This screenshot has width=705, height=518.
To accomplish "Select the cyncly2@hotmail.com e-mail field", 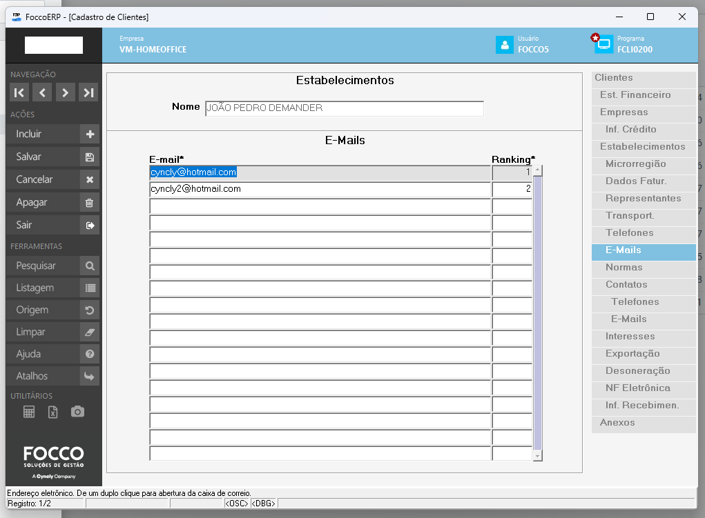I will click(320, 189).
